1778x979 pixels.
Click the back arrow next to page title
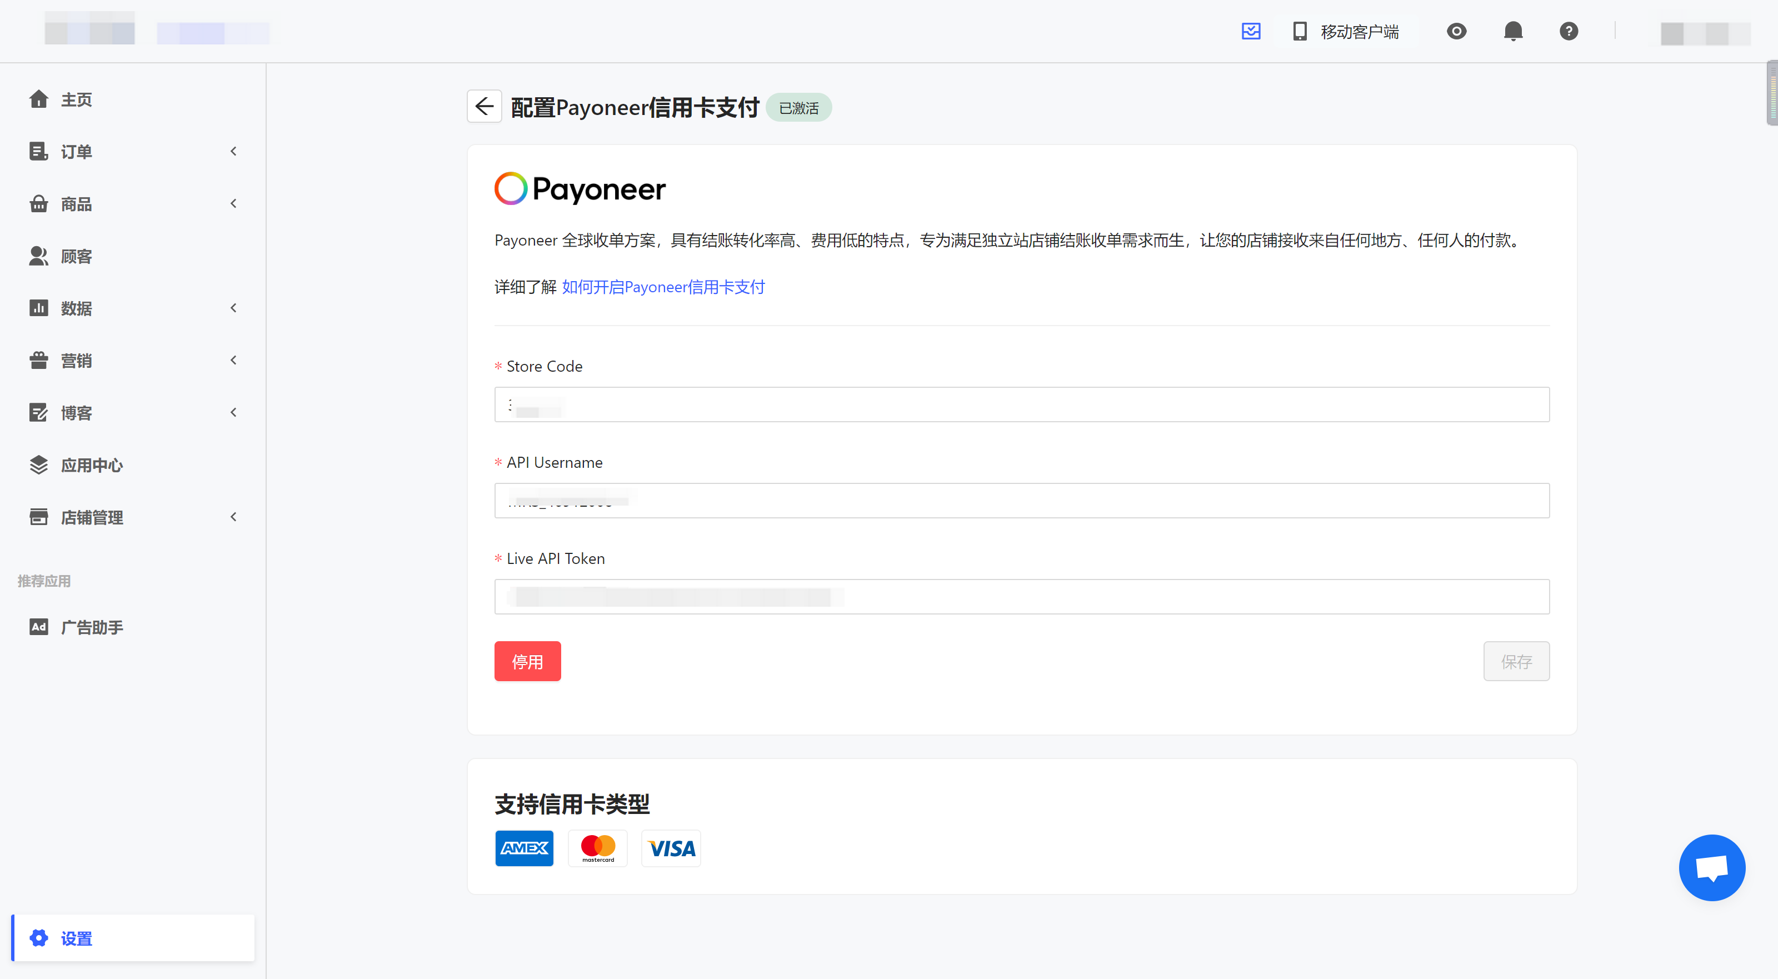point(485,106)
